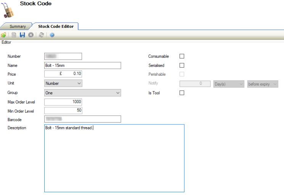Click the new document toolbar icon
The height and width of the screenshot is (196, 284).
pyautogui.click(x=14, y=35)
